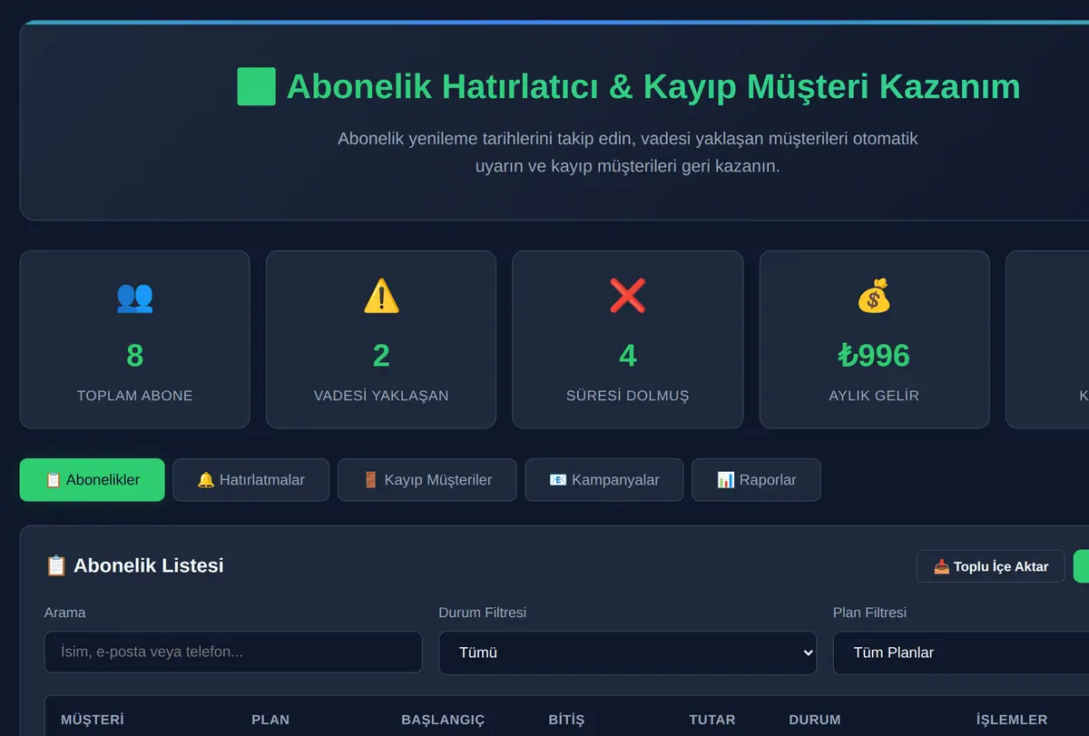Click the Abonelik Listesi heading text
Viewport: 1089px width, 736px height.
click(x=148, y=565)
